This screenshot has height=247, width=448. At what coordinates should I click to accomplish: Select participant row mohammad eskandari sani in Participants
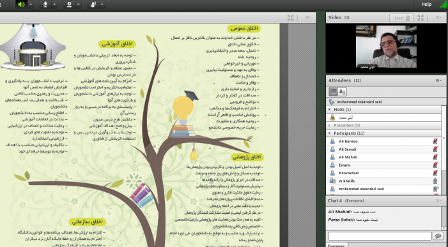383,189
